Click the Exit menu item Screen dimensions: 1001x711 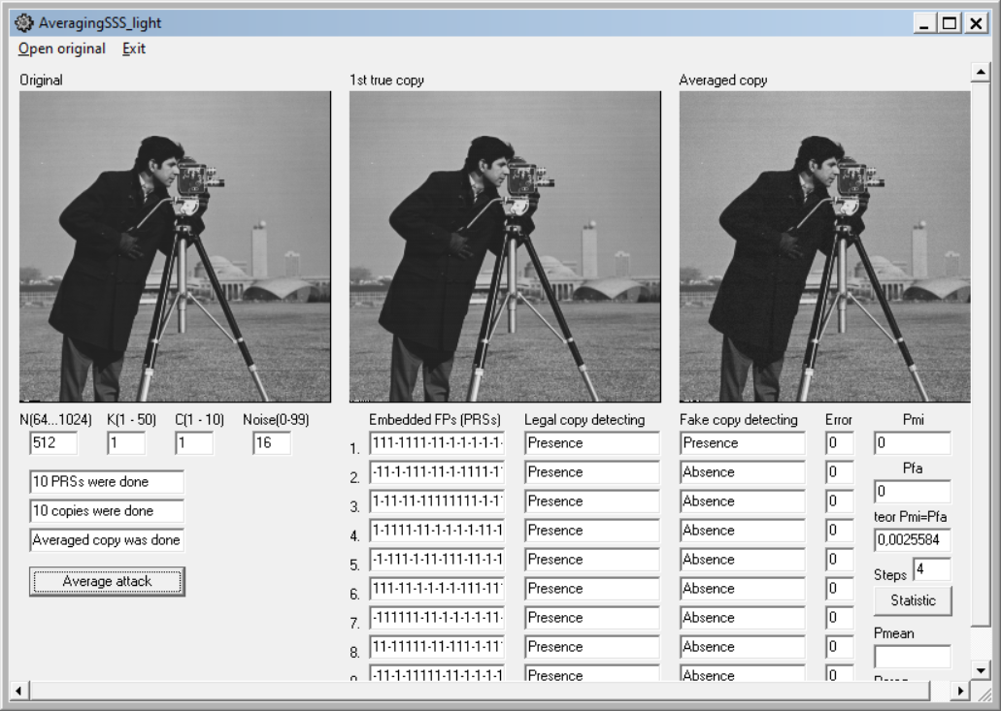coord(134,48)
